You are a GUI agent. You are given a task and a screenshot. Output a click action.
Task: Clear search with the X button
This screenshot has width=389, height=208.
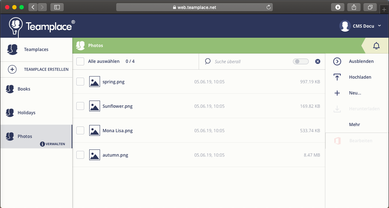[x=317, y=61]
